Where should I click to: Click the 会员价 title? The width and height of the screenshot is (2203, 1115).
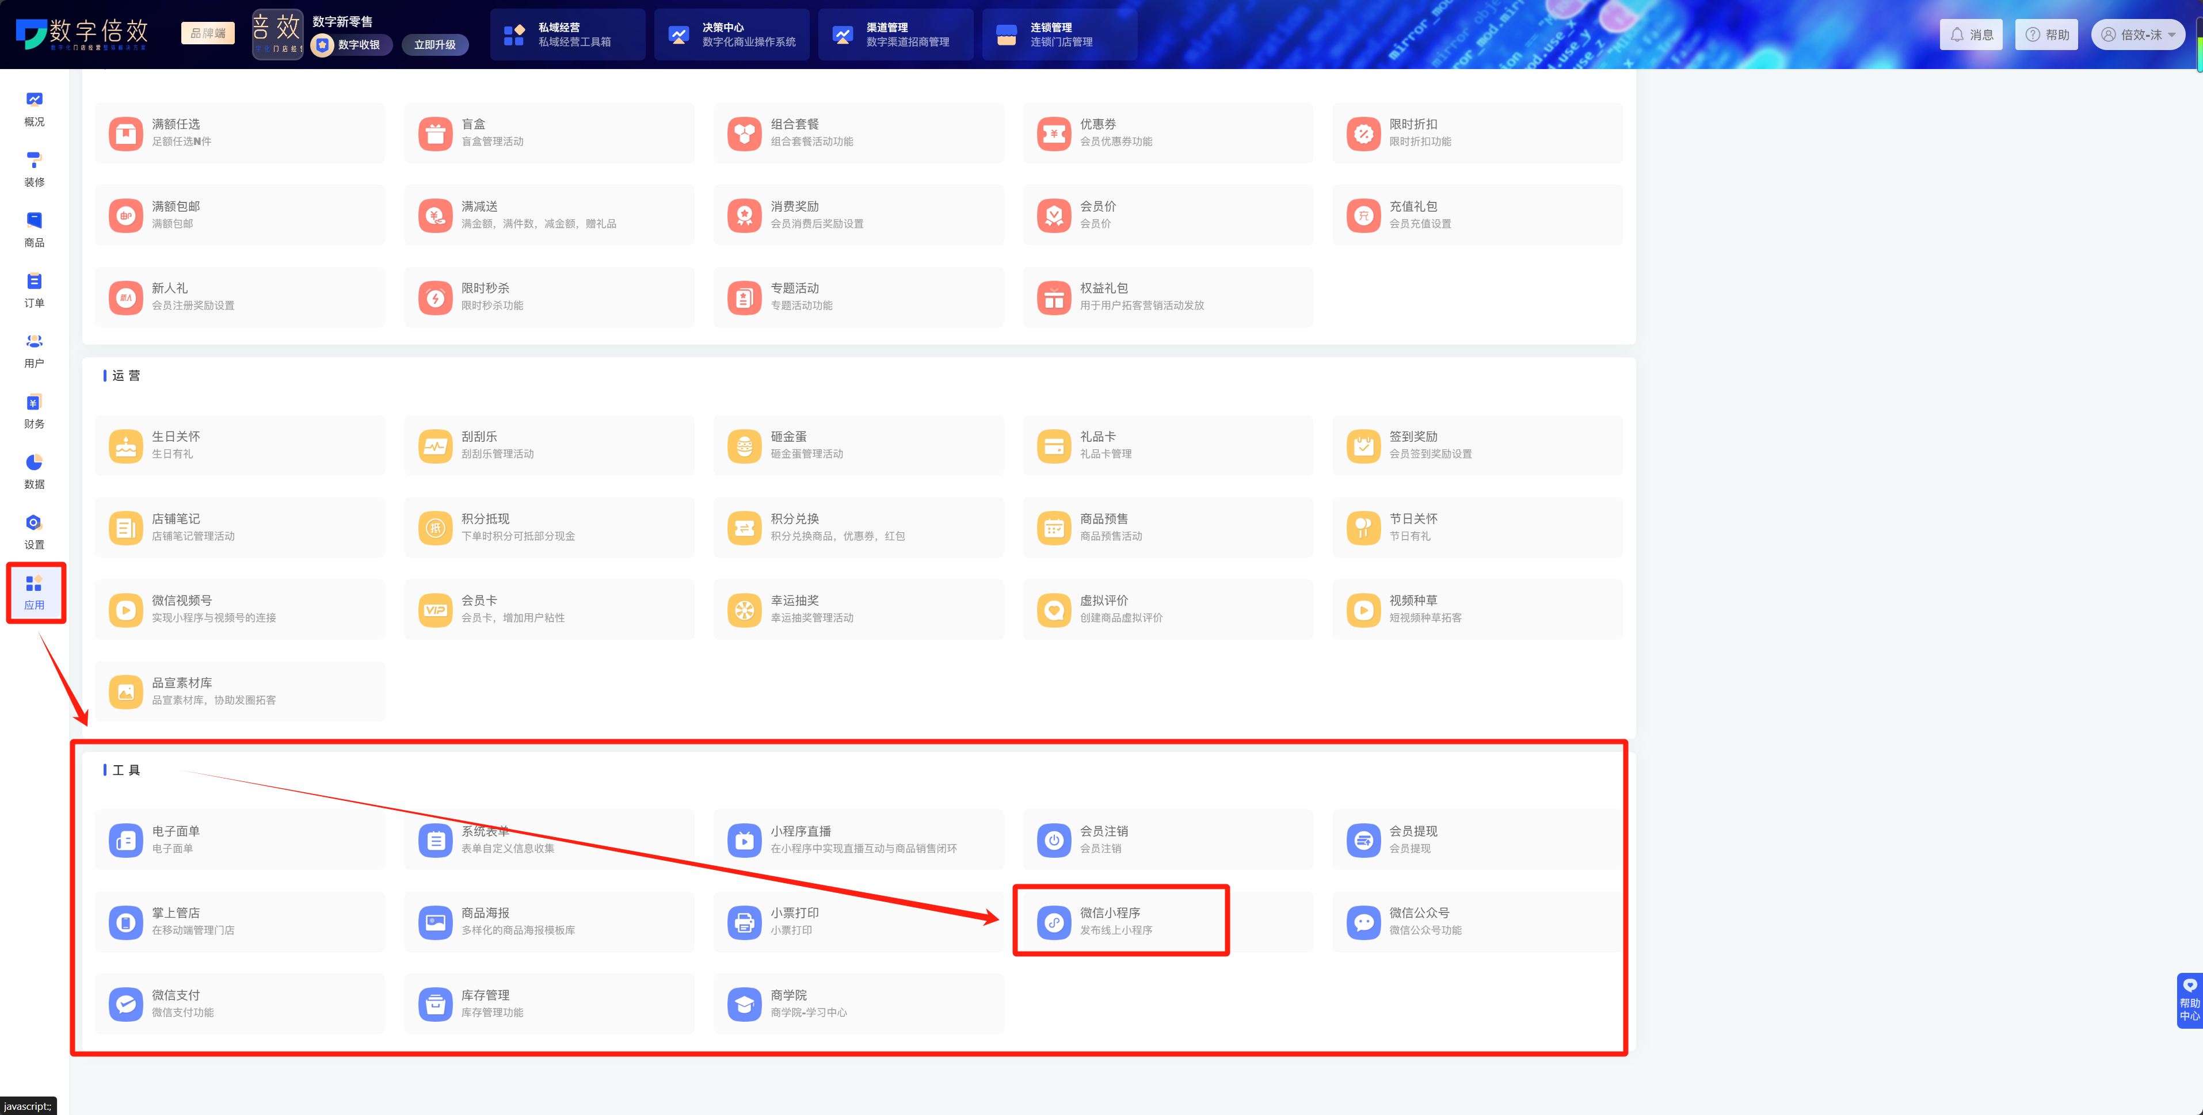[1098, 206]
